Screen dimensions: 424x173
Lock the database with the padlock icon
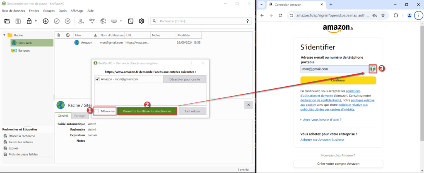click(29, 21)
